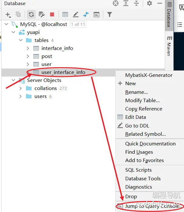
Task: Open the Maven side tab
Action: (x=169, y=46)
